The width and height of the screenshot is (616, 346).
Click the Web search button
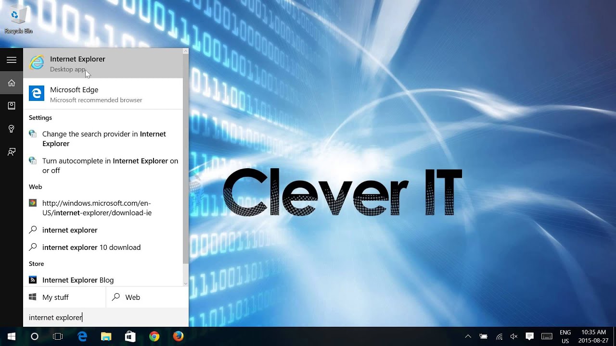(147, 297)
